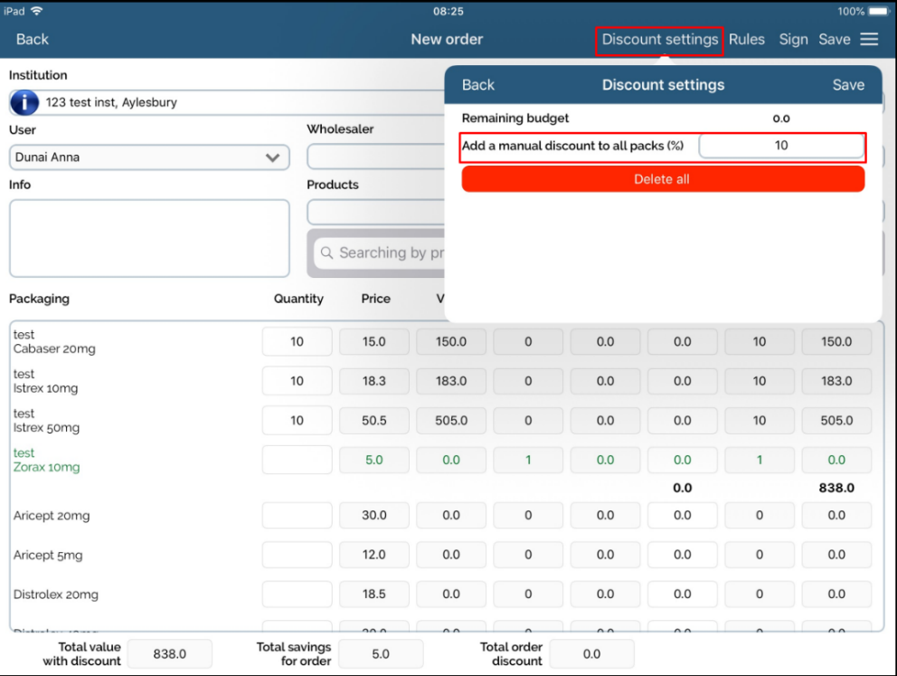Tap Back in the main navigation bar
The width and height of the screenshot is (897, 676).
tap(33, 40)
